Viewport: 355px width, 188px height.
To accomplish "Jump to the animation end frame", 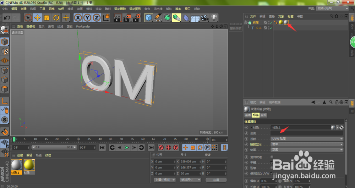I will pos(151,148).
